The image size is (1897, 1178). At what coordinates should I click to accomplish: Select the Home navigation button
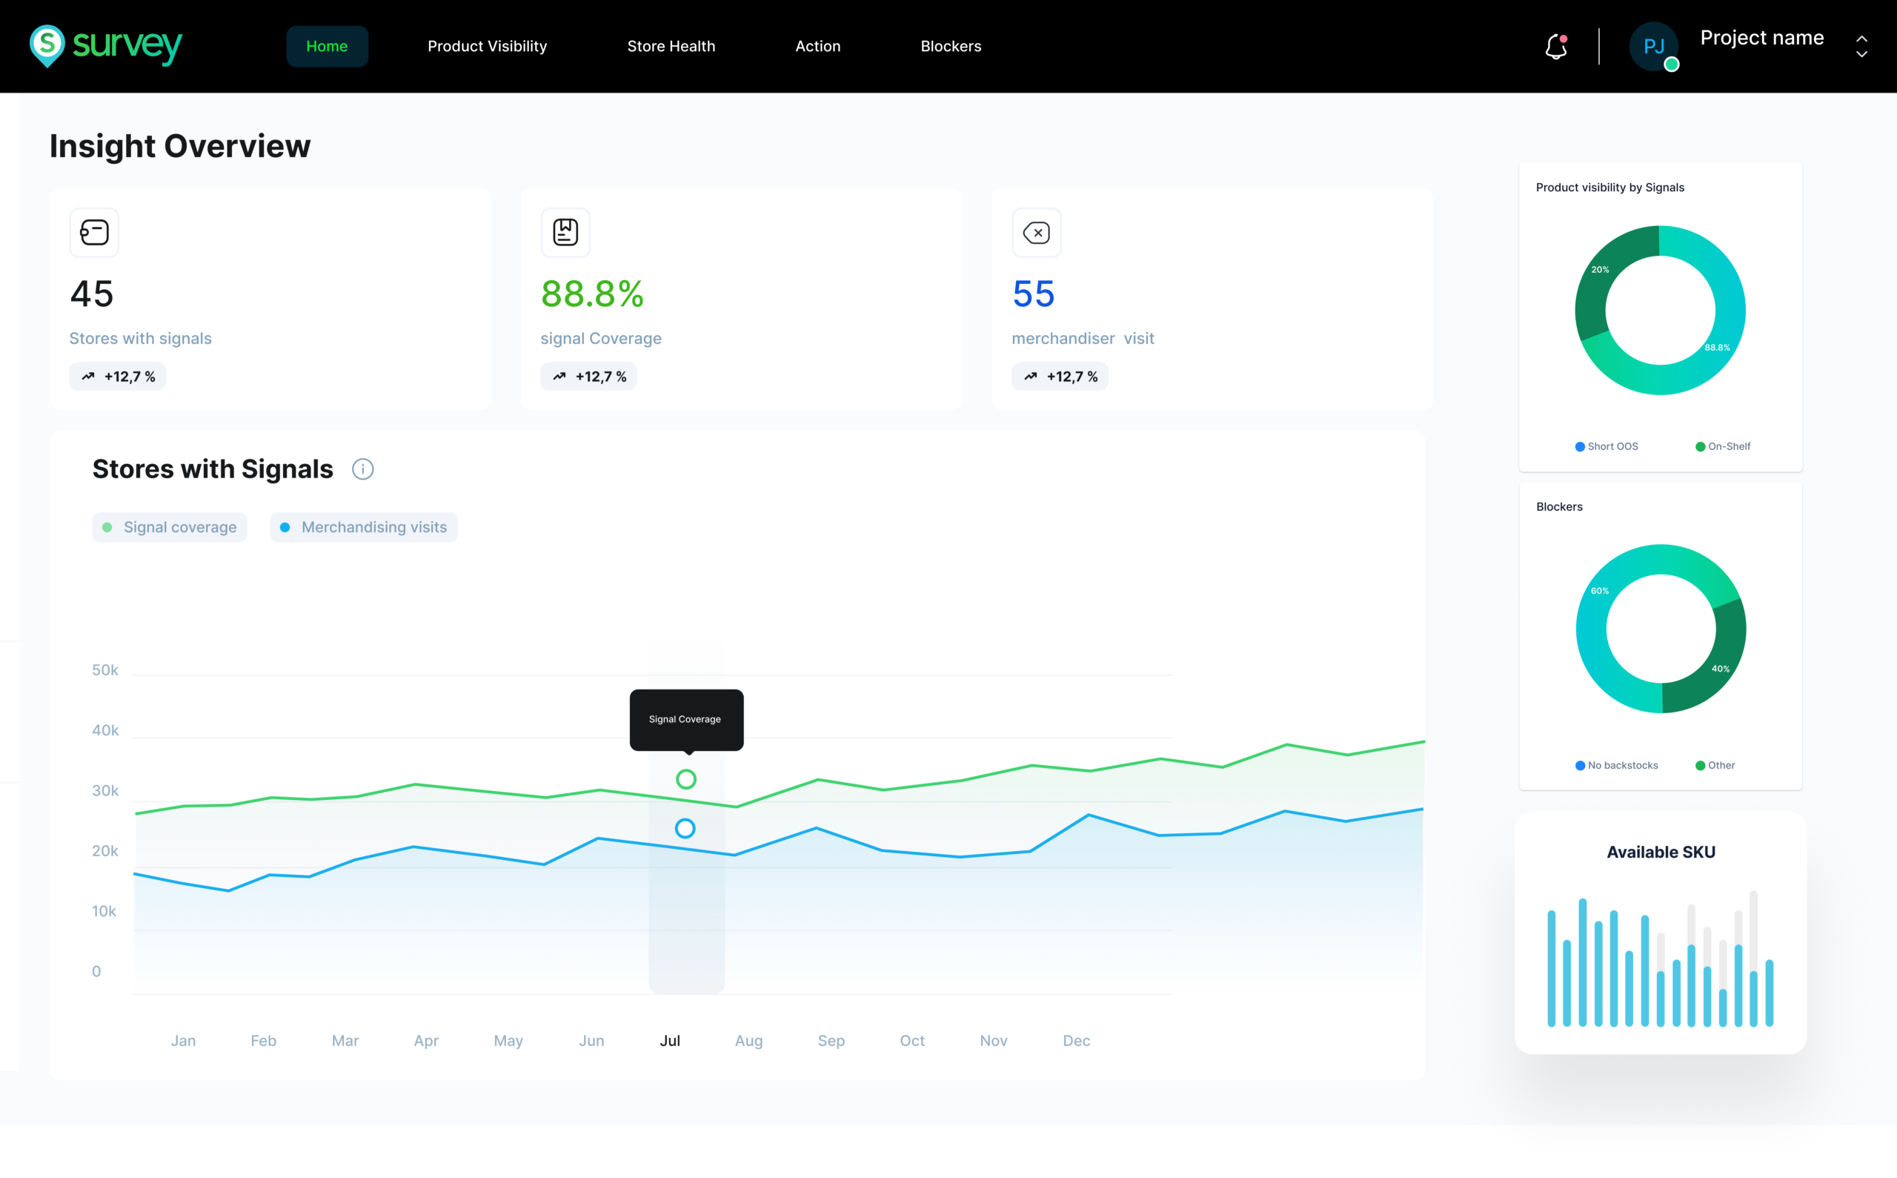(327, 46)
